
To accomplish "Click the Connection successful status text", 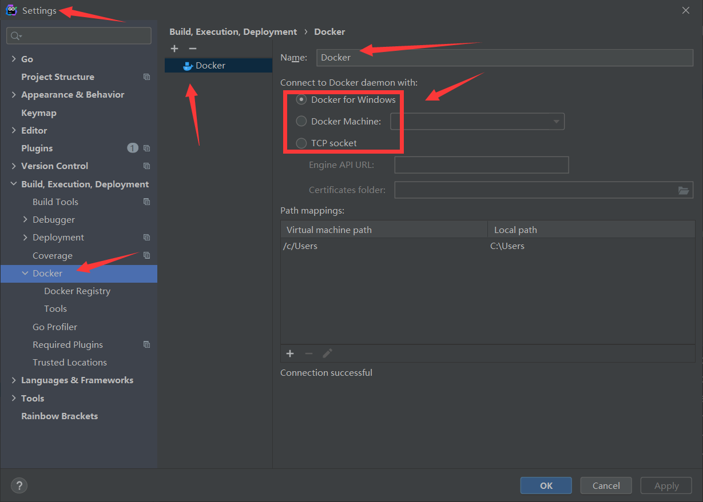I will [326, 372].
